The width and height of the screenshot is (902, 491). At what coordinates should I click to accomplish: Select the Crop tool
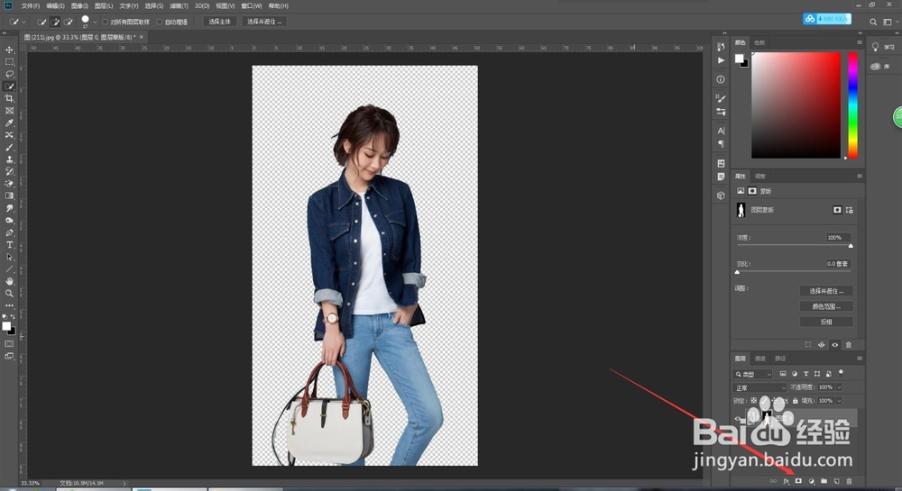(x=9, y=99)
